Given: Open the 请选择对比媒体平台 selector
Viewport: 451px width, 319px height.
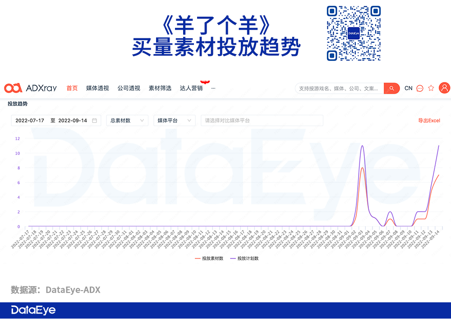Looking at the screenshot, I should coord(262,120).
